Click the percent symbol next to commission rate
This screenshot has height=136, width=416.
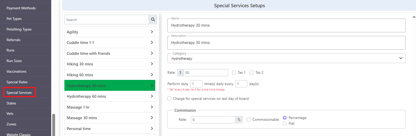239,120
